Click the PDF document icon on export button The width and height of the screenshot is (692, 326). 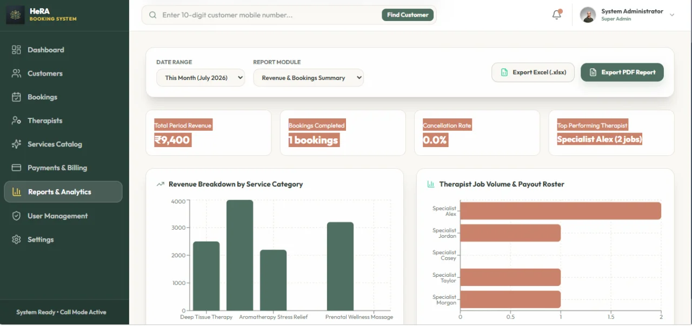point(593,72)
